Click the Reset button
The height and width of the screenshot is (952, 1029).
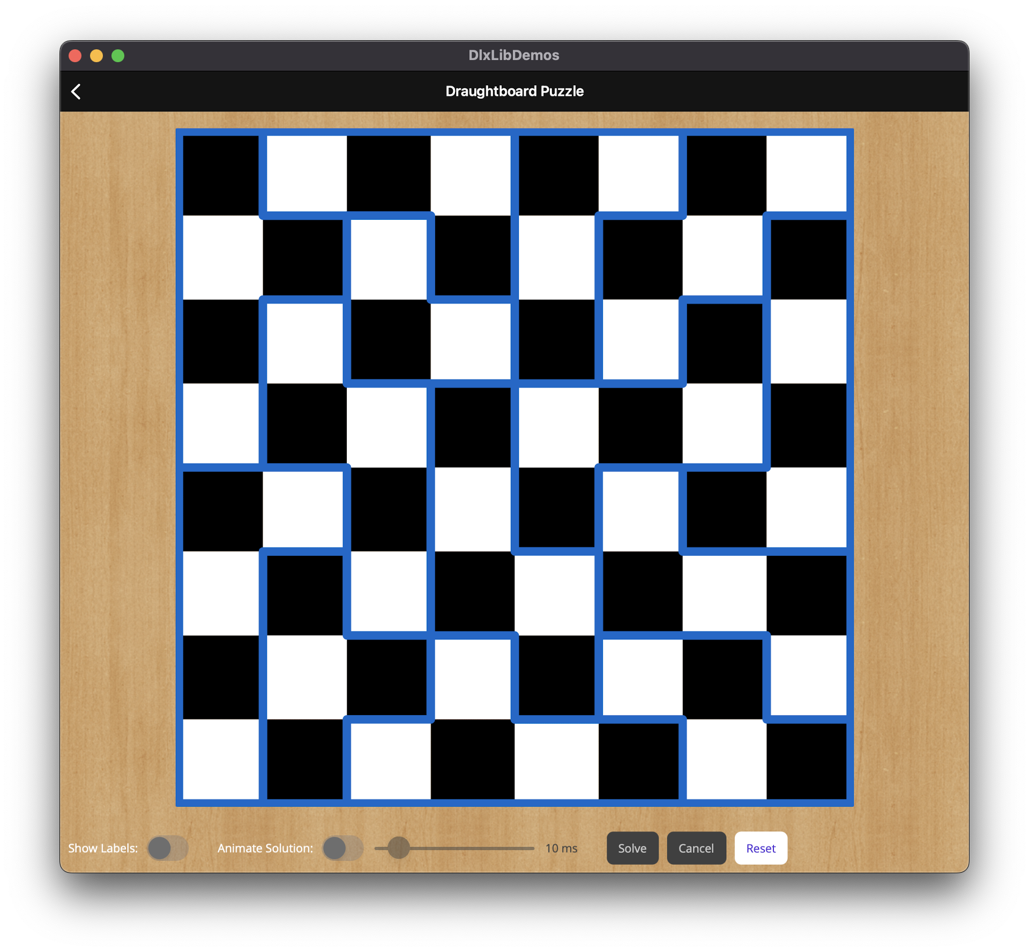[760, 848]
